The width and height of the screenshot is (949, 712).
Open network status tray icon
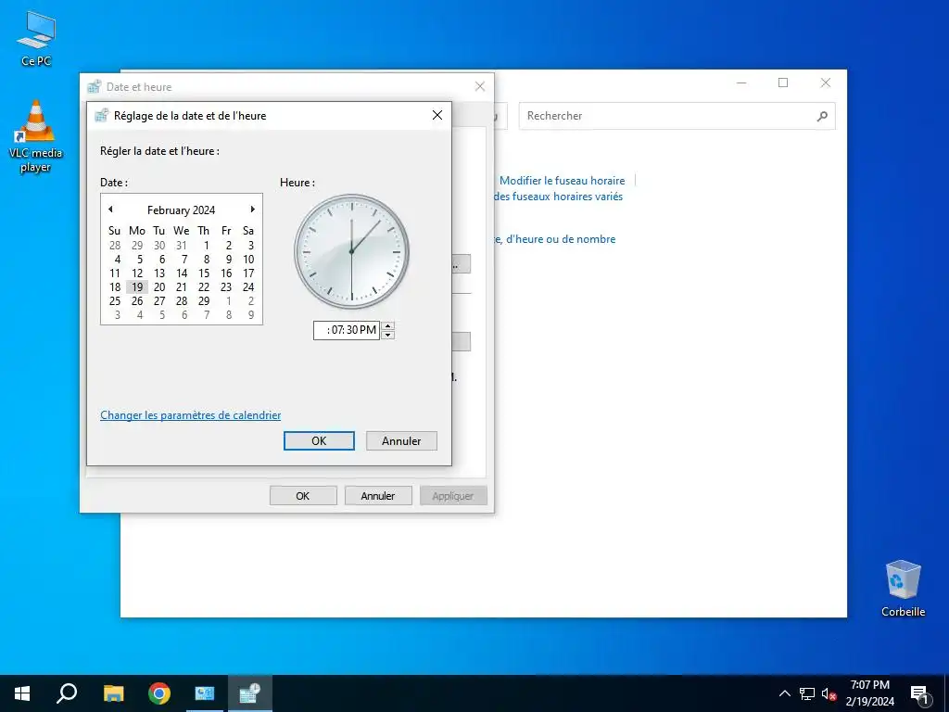pyautogui.click(x=807, y=693)
